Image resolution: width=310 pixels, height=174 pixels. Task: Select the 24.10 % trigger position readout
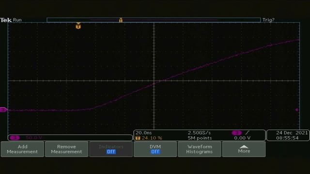coord(152,138)
